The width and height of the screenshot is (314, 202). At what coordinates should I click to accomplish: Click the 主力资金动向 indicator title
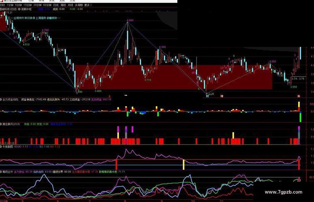[x=10, y=100]
